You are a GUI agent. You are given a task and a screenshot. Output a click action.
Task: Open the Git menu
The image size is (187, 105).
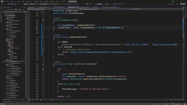(x=15, y=1)
